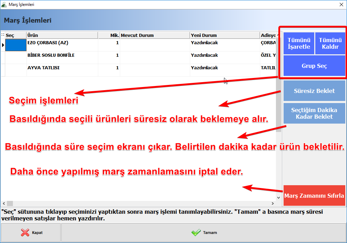The height and width of the screenshot is (243, 347).
Task: Select the BİBER SOSLU BONFİLE product cell
Action: click(x=62, y=58)
